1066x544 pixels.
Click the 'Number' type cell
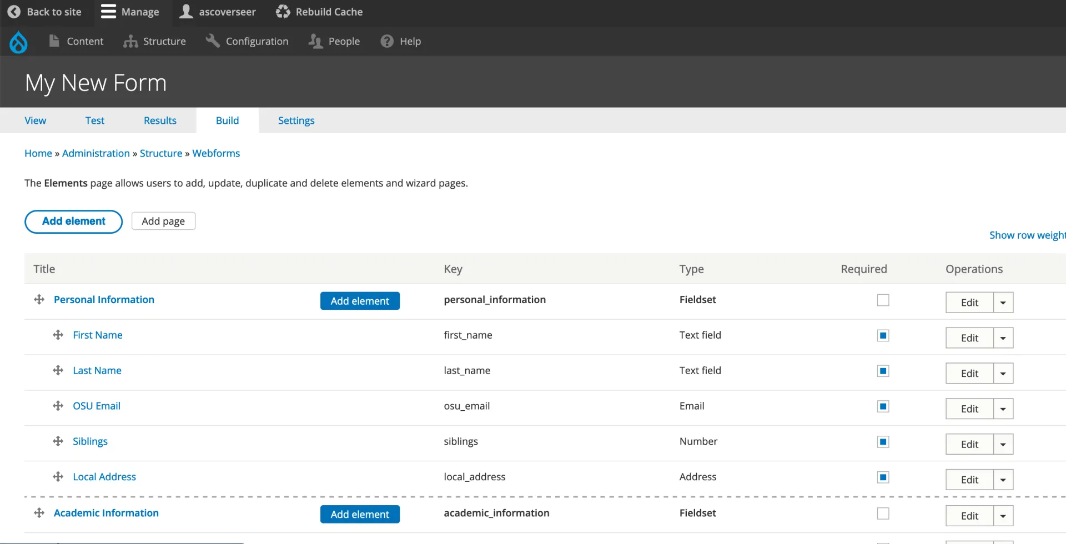[698, 442]
